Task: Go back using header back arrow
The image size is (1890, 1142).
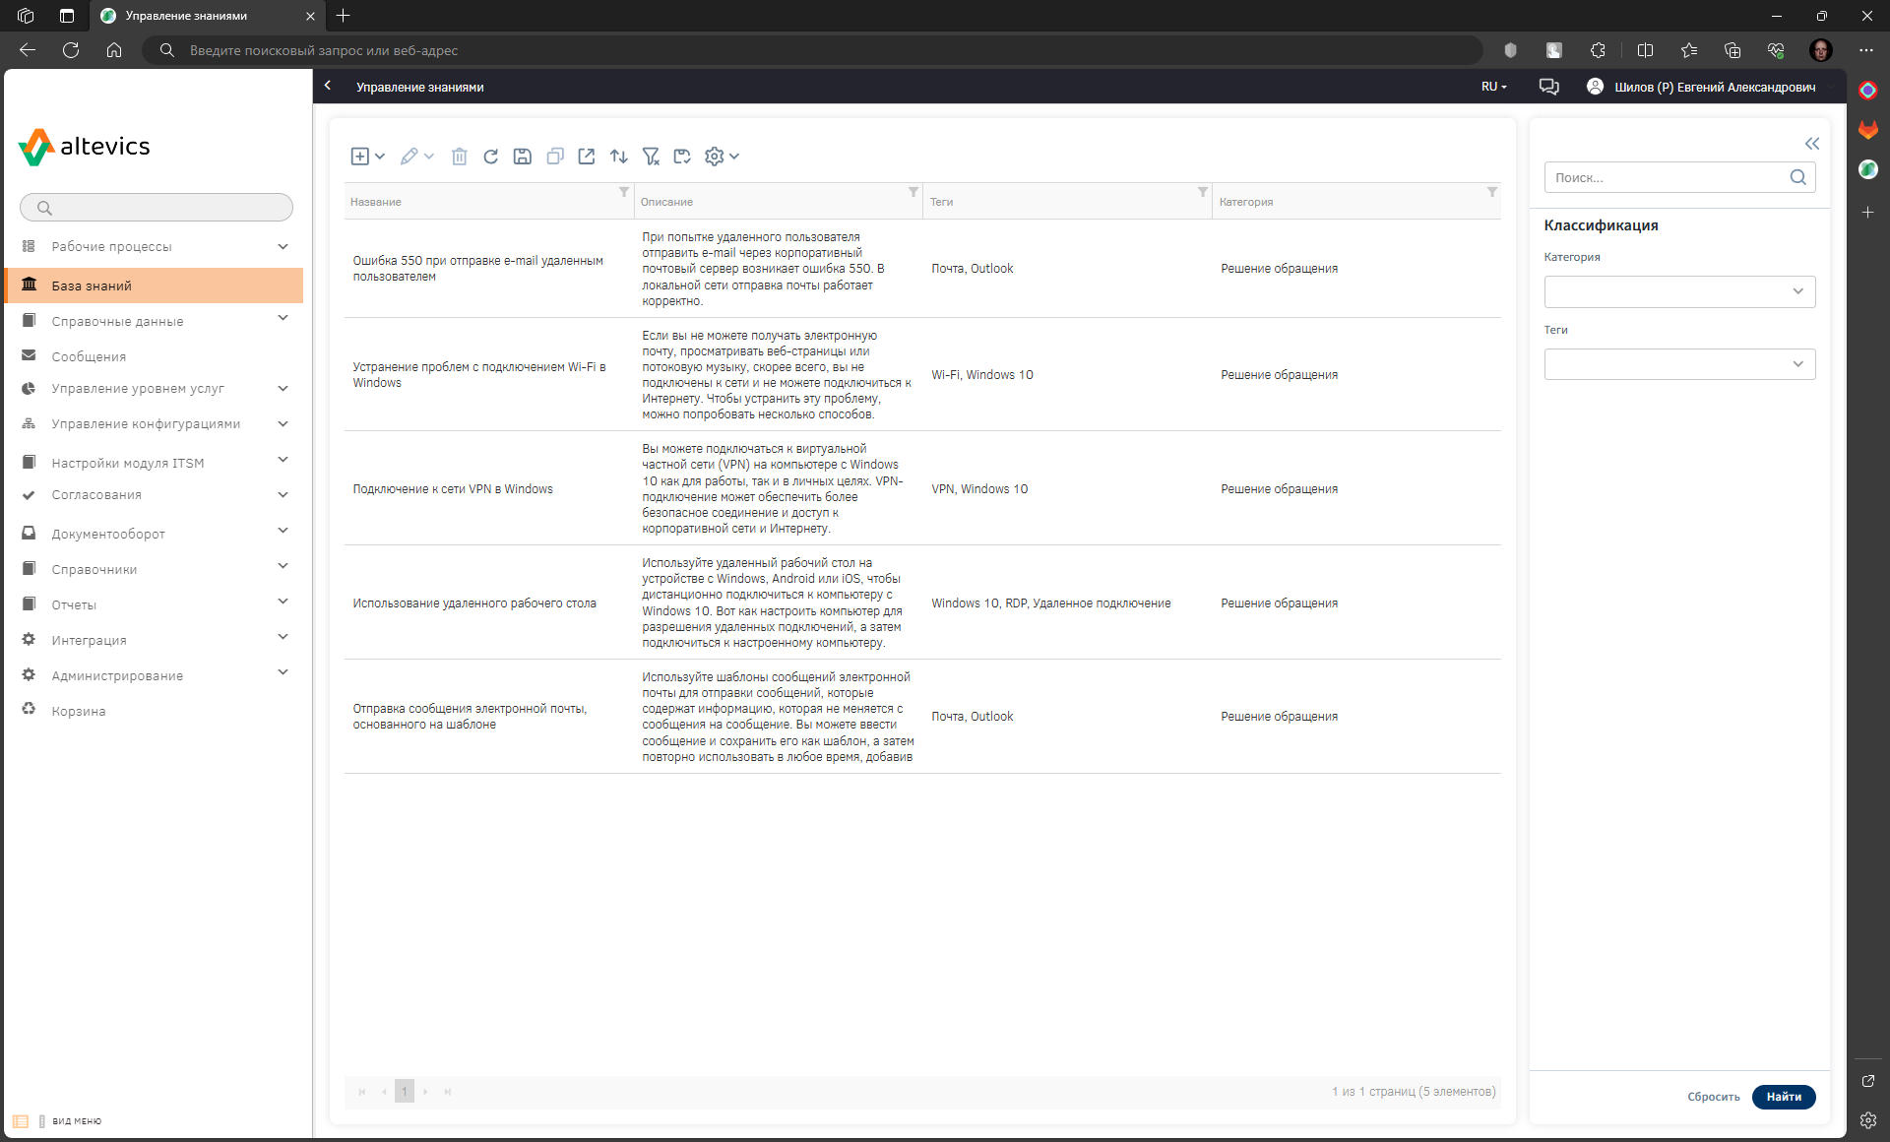Action: click(329, 87)
